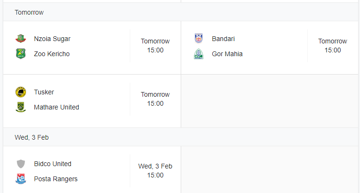Open Bidco United match Wed 3 Feb time
The image size is (360, 193).
155,171
